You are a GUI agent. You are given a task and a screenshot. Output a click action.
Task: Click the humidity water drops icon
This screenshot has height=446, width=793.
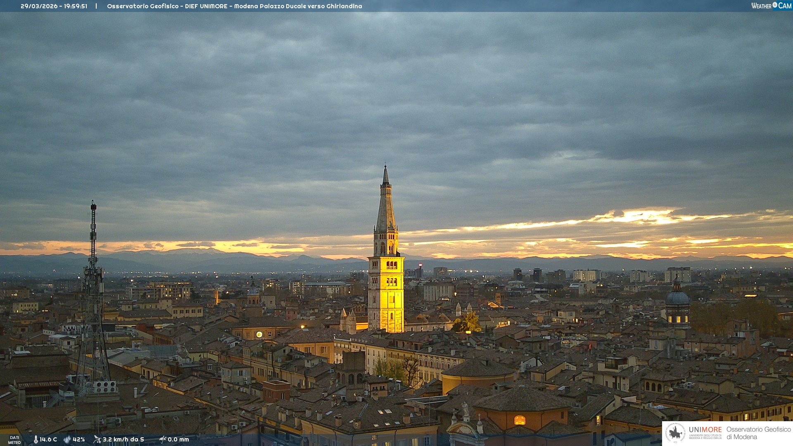click(67, 439)
